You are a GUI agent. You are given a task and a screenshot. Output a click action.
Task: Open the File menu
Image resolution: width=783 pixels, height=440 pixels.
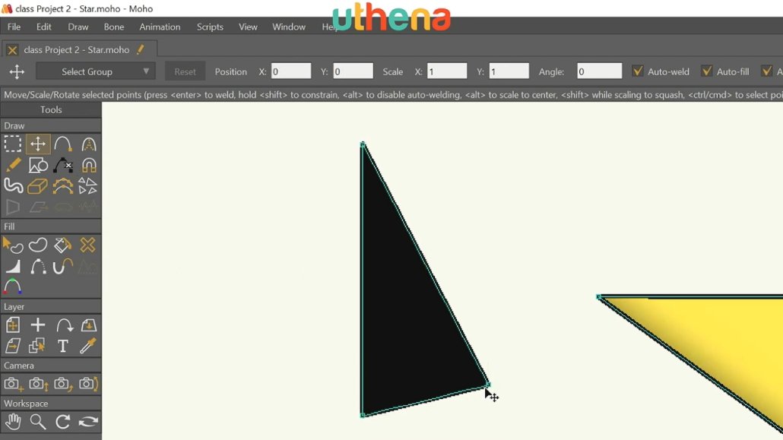point(14,27)
